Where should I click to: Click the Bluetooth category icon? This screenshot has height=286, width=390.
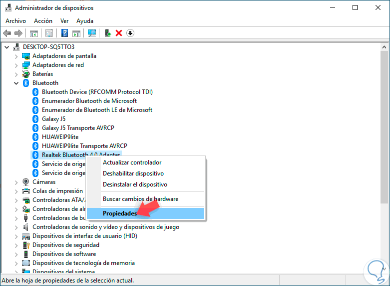(x=26, y=83)
